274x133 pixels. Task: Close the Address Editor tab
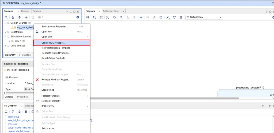[123, 11]
